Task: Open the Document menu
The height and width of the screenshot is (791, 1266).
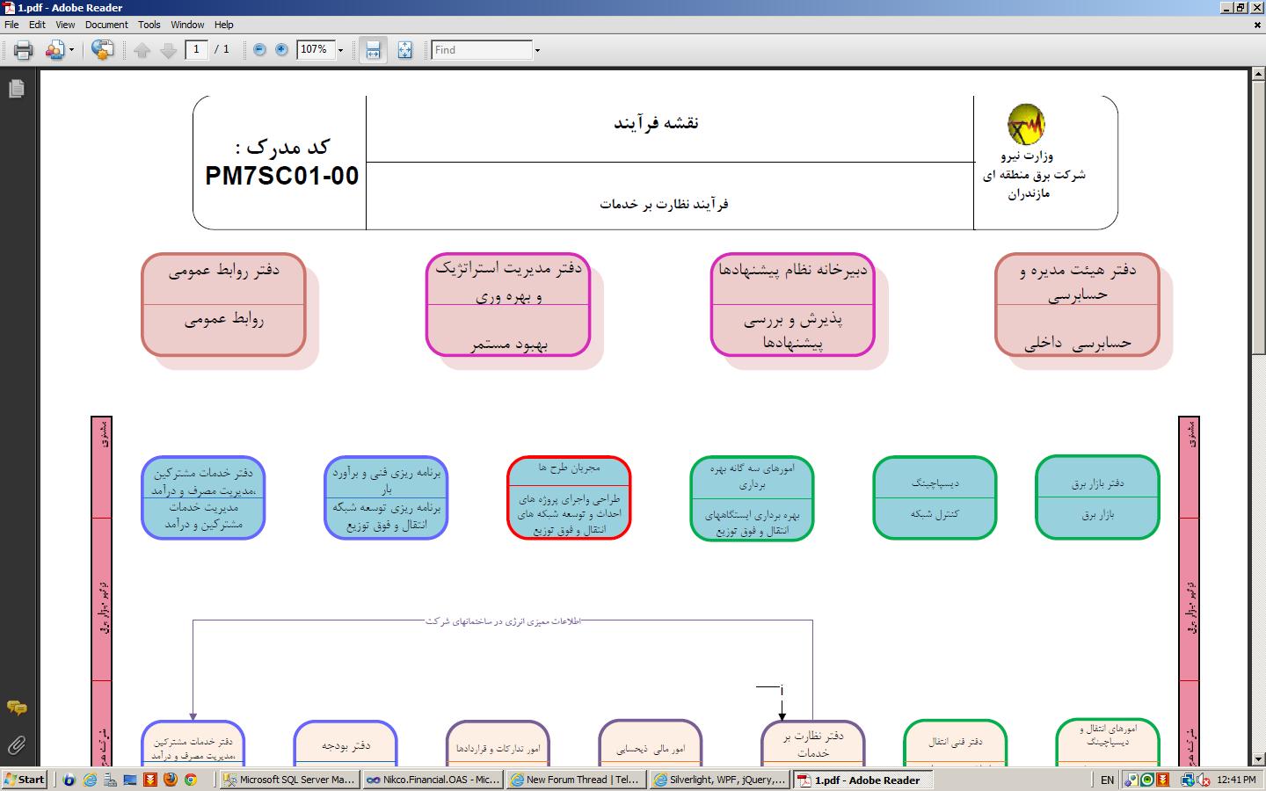Action: [106, 25]
